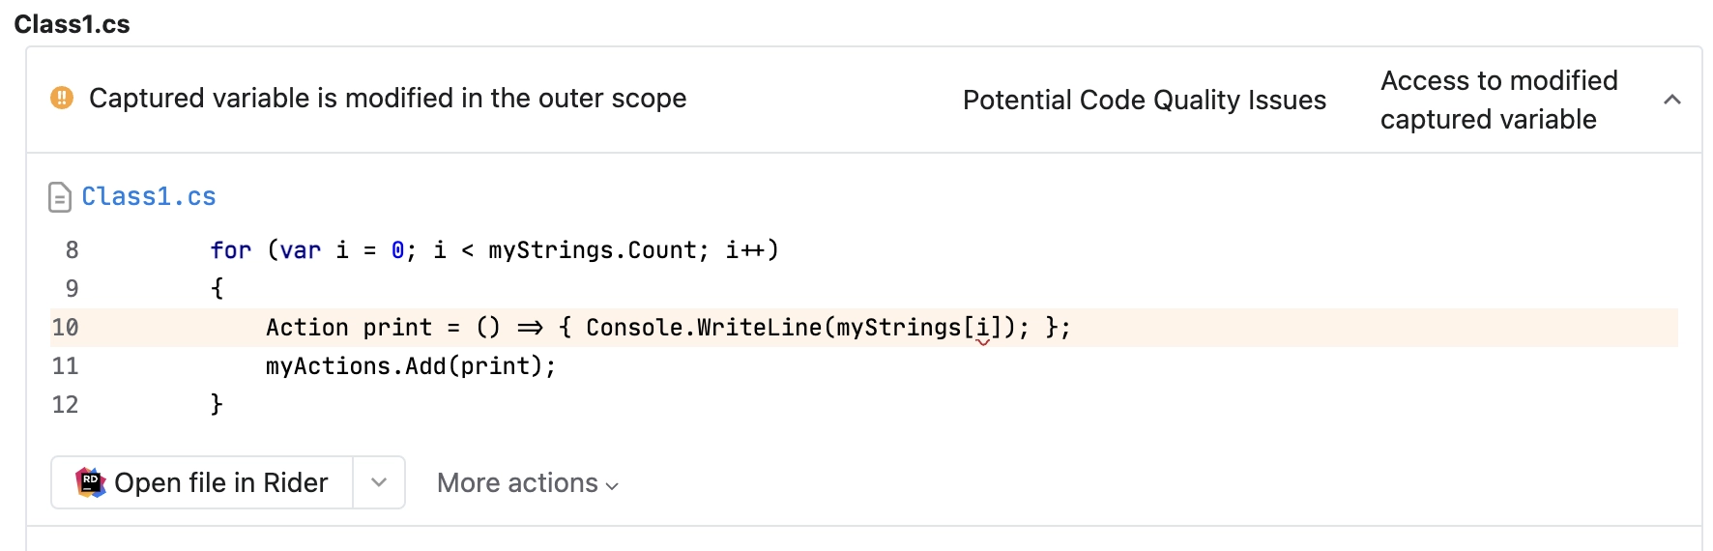Click the issue title about captured variable
This screenshot has height=551, width=1713.
(388, 98)
